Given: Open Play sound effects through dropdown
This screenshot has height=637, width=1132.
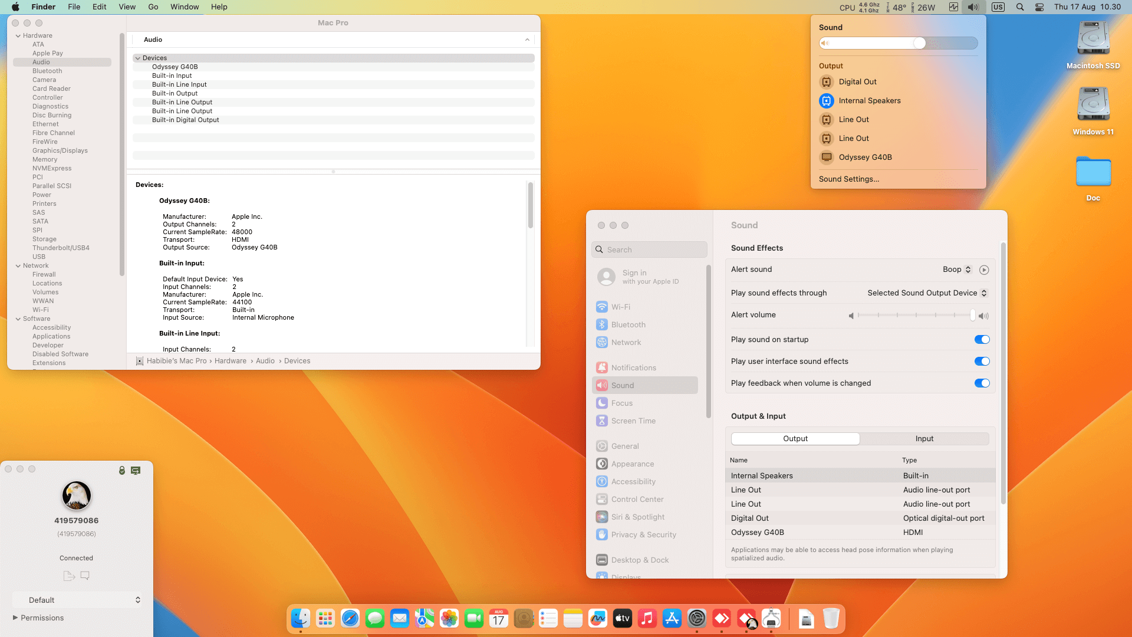Looking at the screenshot, I should click(927, 293).
